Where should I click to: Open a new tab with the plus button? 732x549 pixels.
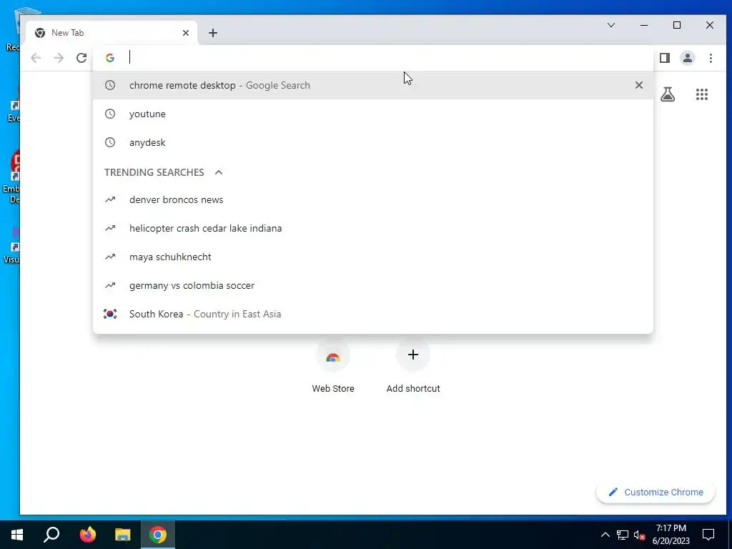pos(213,33)
